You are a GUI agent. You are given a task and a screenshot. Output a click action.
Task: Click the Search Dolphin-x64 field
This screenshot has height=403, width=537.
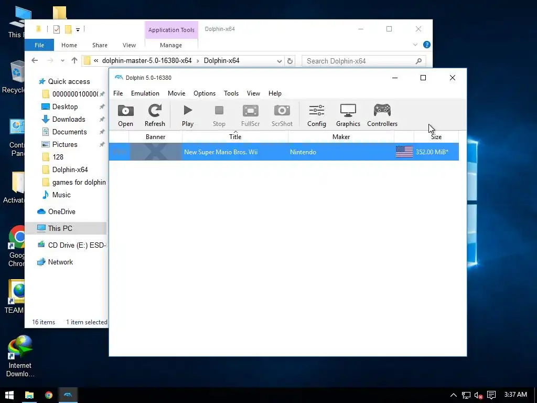(364, 61)
